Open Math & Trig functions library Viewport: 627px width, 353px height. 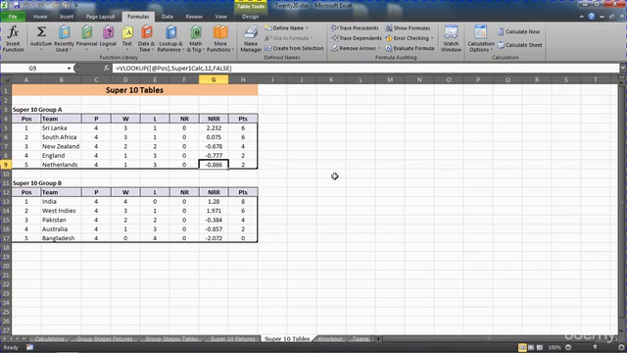pos(196,38)
